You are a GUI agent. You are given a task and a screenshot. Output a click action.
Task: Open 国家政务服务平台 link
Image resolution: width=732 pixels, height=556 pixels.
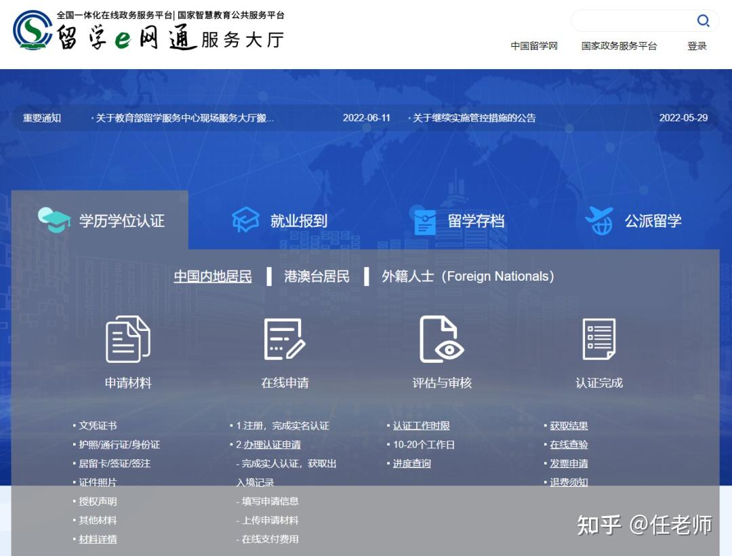click(x=619, y=46)
